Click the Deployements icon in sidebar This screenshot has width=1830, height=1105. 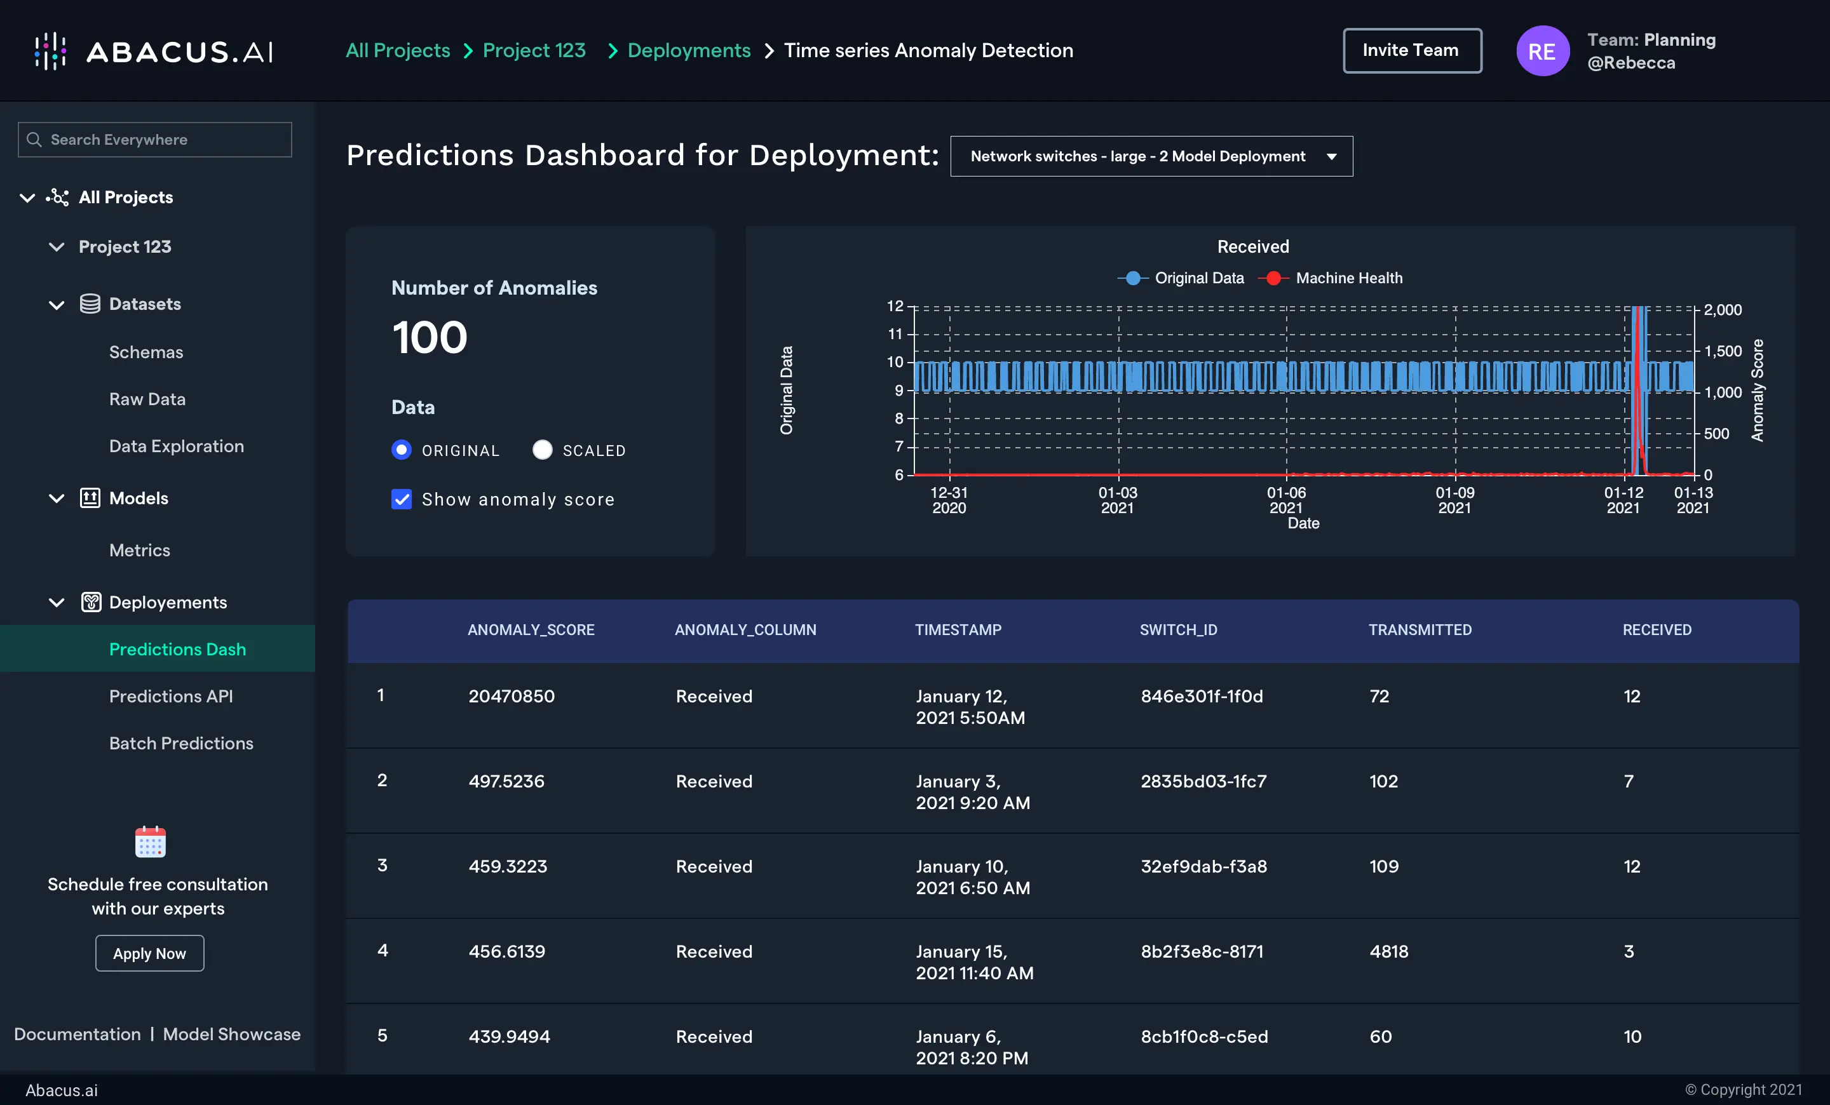[91, 602]
